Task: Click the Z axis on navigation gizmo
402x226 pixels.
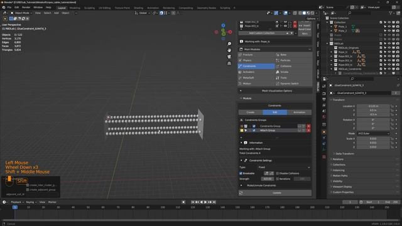Action: click(223, 25)
